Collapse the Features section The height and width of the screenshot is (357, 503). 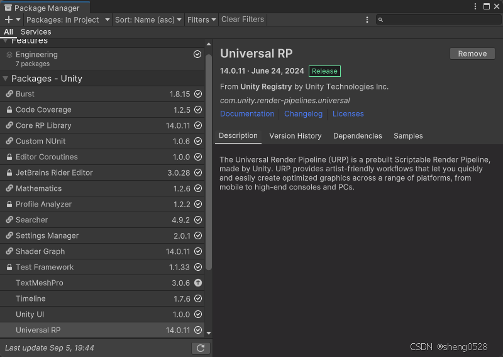6,41
